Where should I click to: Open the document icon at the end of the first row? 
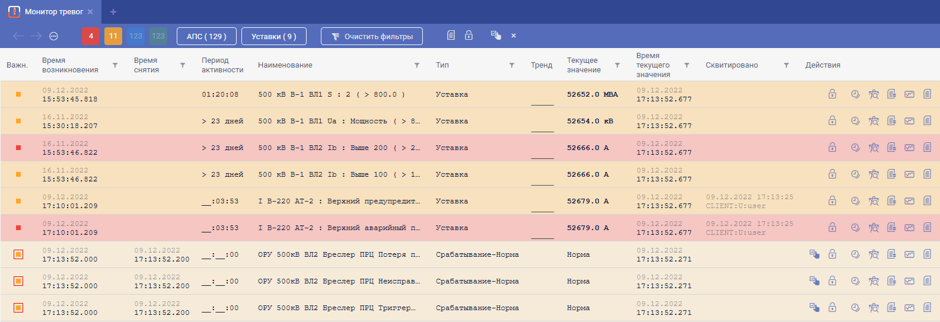point(927,94)
